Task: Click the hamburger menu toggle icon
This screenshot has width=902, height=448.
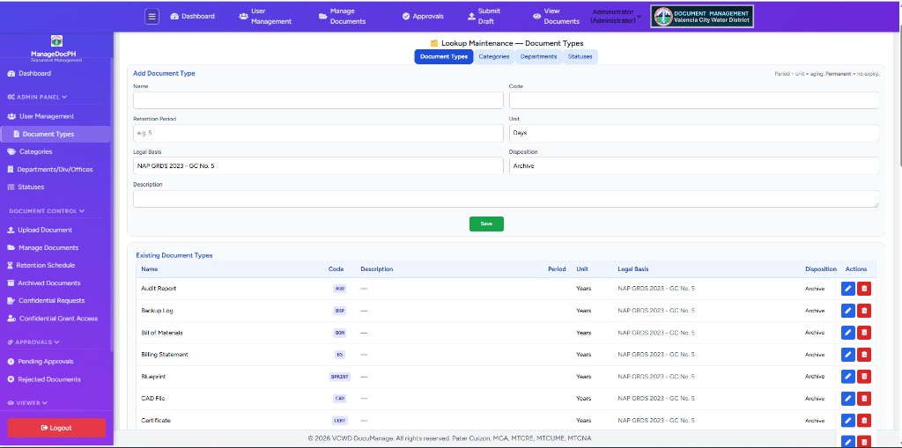Action: tap(152, 17)
